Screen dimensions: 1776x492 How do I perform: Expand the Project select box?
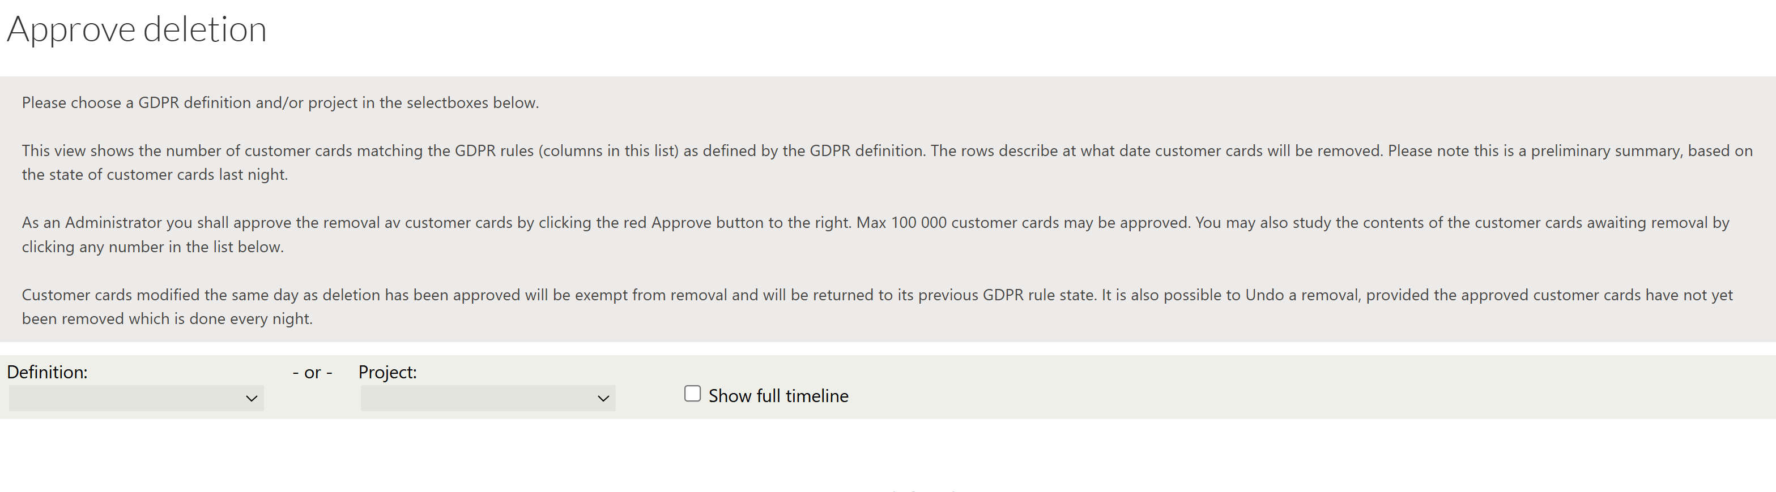tap(487, 398)
